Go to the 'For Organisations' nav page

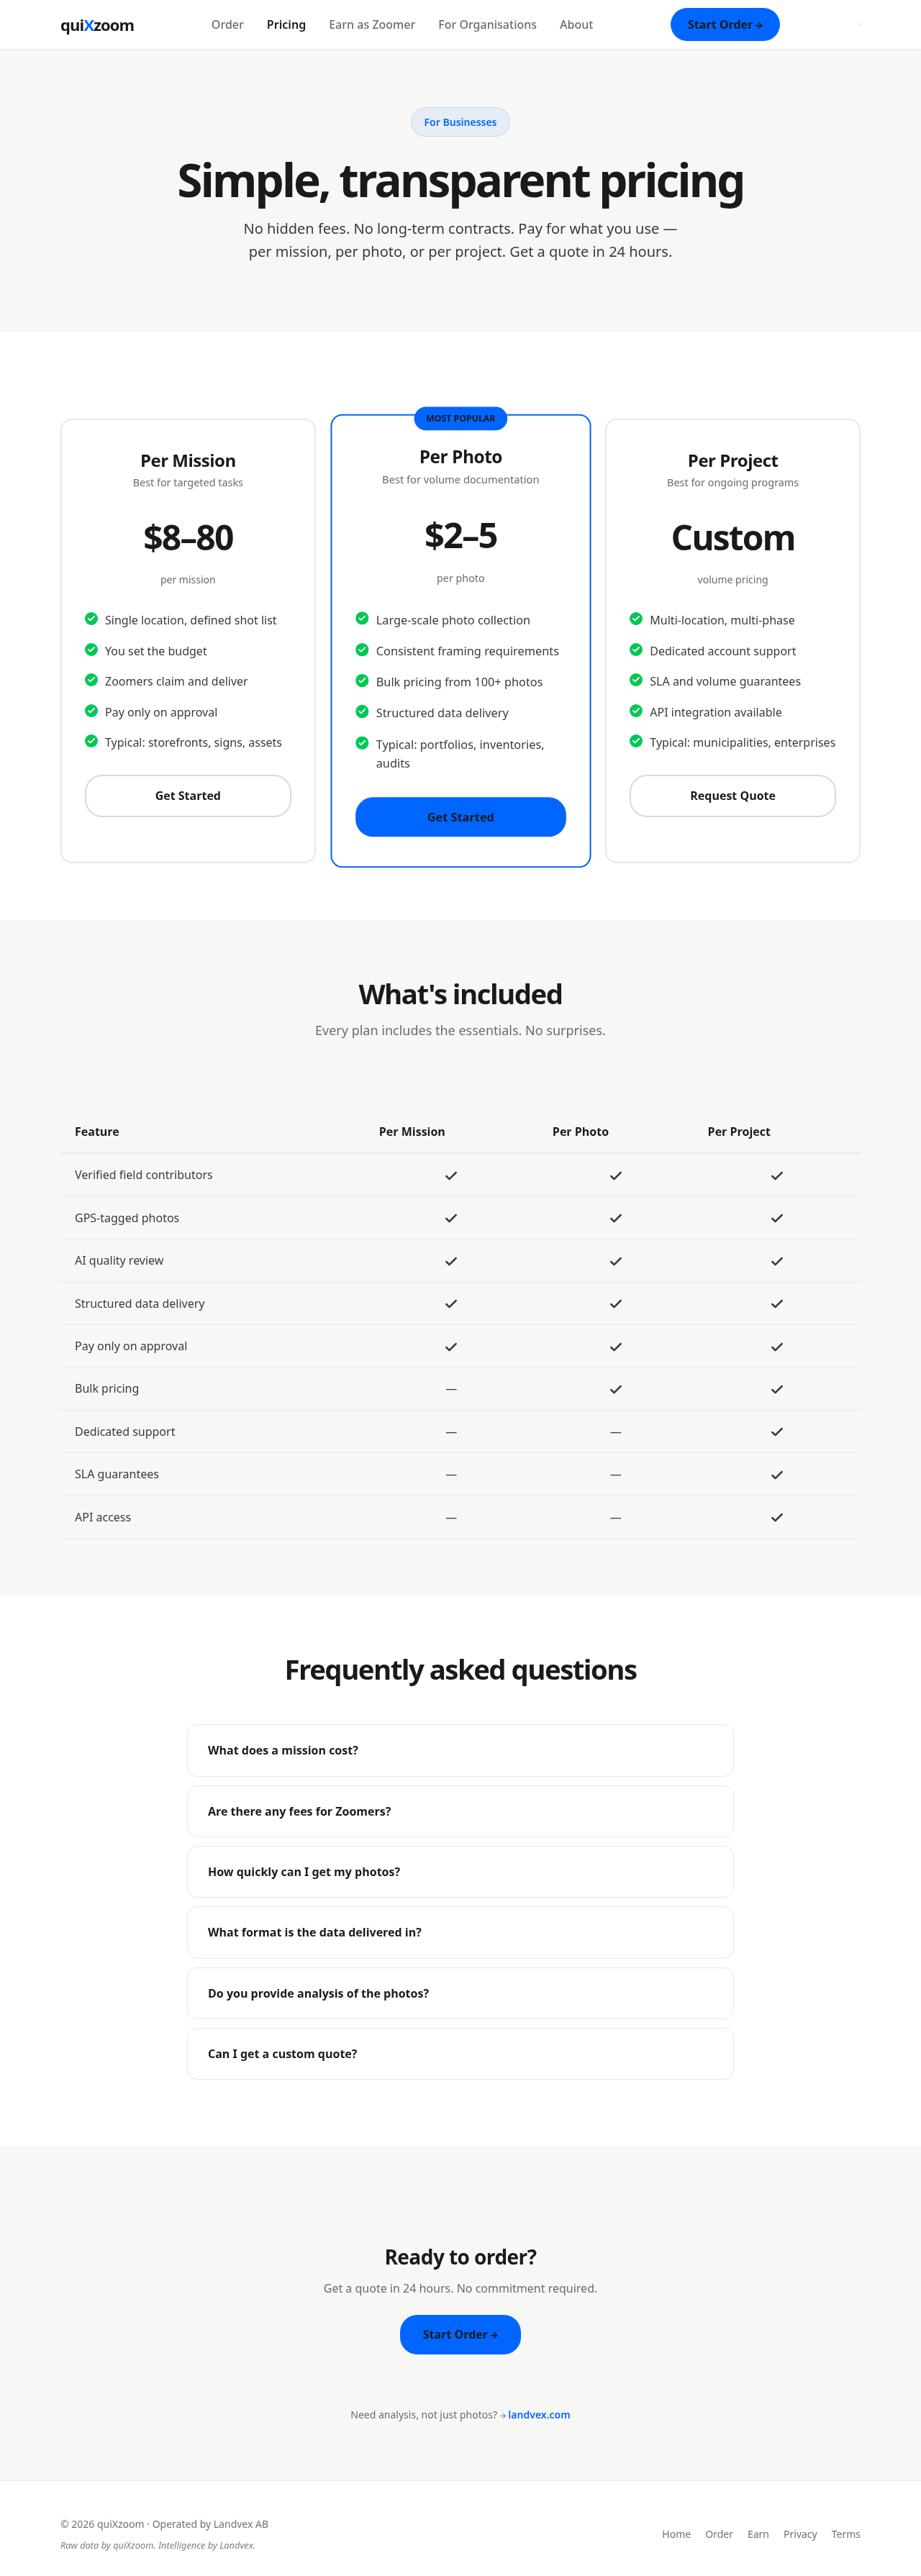pyautogui.click(x=487, y=25)
